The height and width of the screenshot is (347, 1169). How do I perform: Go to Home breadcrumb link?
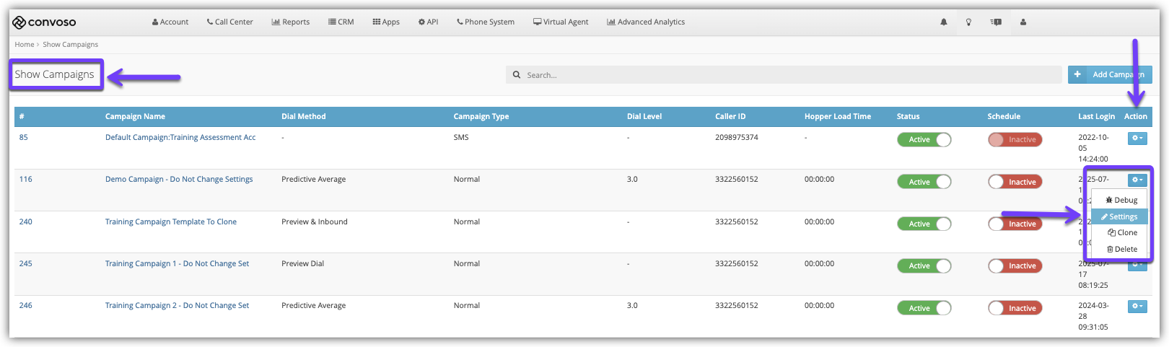click(x=24, y=45)
